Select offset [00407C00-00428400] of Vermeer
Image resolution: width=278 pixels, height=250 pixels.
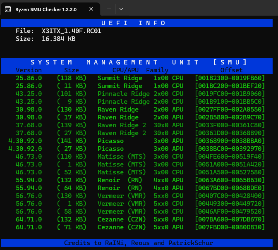point(230,196)
